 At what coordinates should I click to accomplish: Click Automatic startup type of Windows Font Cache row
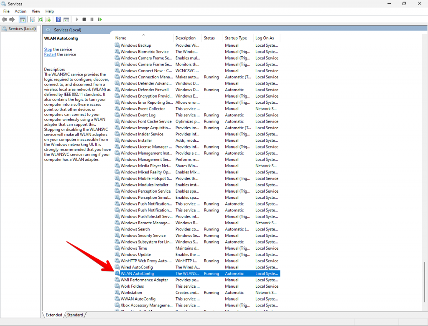234,121
